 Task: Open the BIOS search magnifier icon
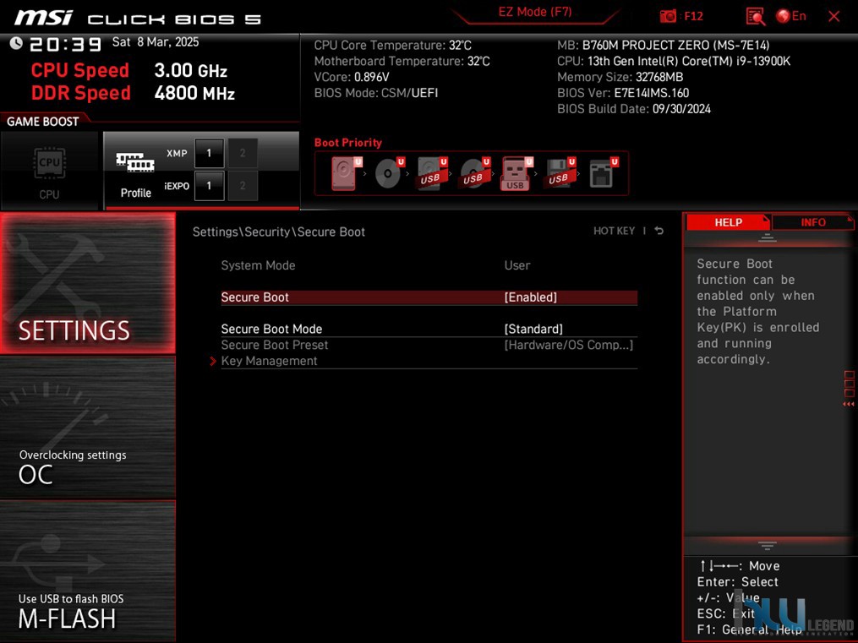(x=755, y=16)
